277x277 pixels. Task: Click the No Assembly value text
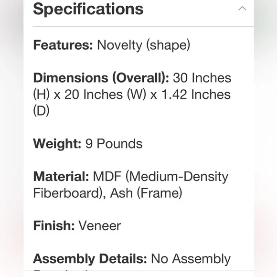191,259
